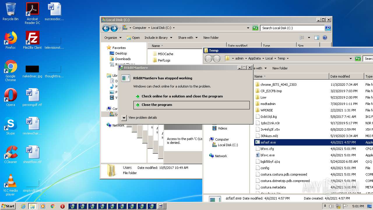Click the clock showing 5:01 PM
Screen dimensions: 373x210
358,206
